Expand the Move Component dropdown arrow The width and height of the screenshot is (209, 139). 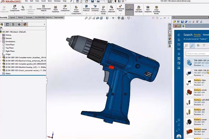(65, 14)
